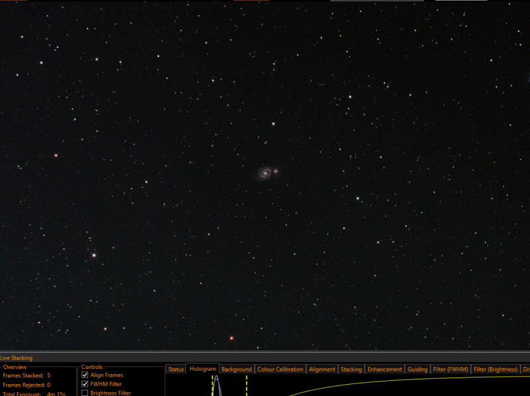530x396 pixels.
Task: Select the Filter (FWHM) tab
Action: 450,370
